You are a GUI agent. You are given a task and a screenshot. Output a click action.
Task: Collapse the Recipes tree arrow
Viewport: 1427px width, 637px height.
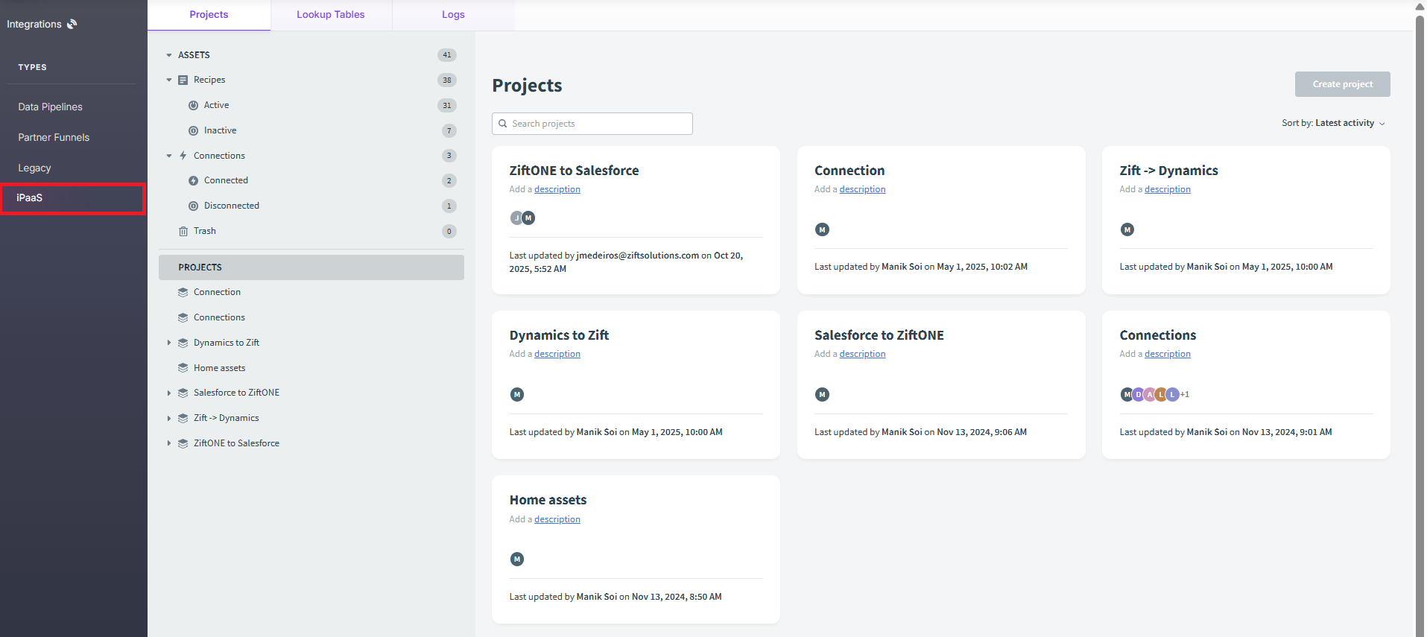169,80
